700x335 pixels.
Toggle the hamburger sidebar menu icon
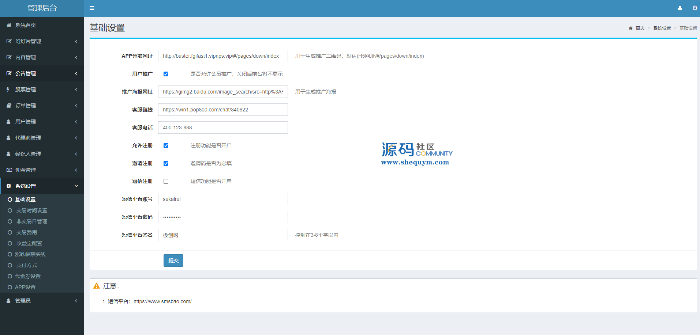(92, 8)
